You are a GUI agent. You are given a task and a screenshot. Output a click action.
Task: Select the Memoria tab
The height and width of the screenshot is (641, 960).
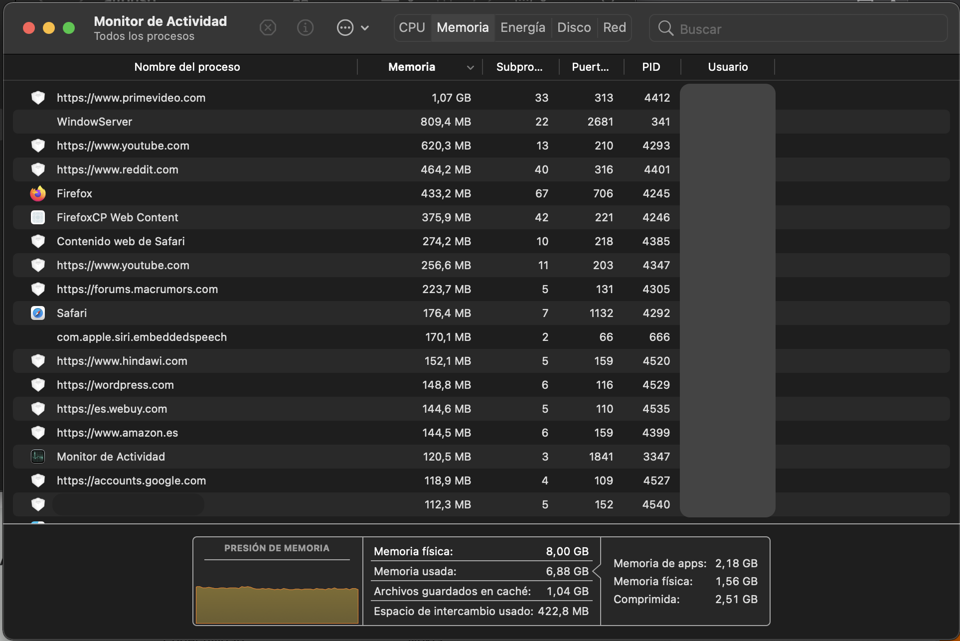pyautogui.click(x=463, y=28)
